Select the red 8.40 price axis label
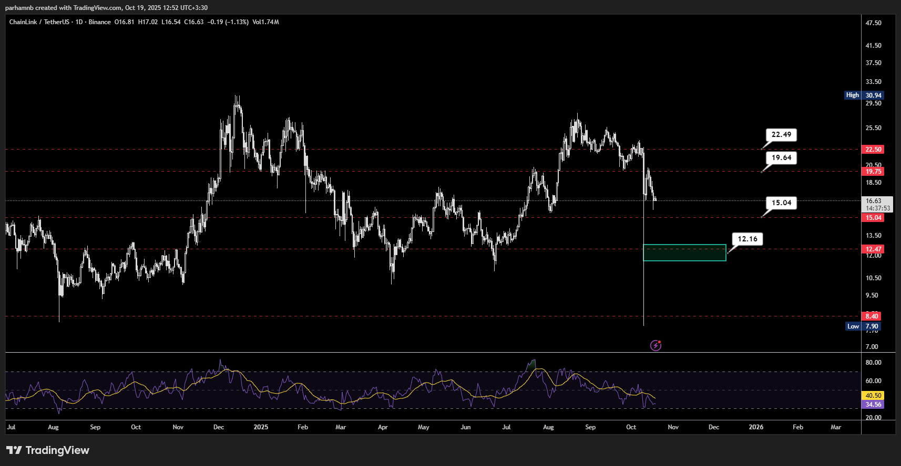The width and height of the screenshot is (901, 466). (x=872, y=316)
